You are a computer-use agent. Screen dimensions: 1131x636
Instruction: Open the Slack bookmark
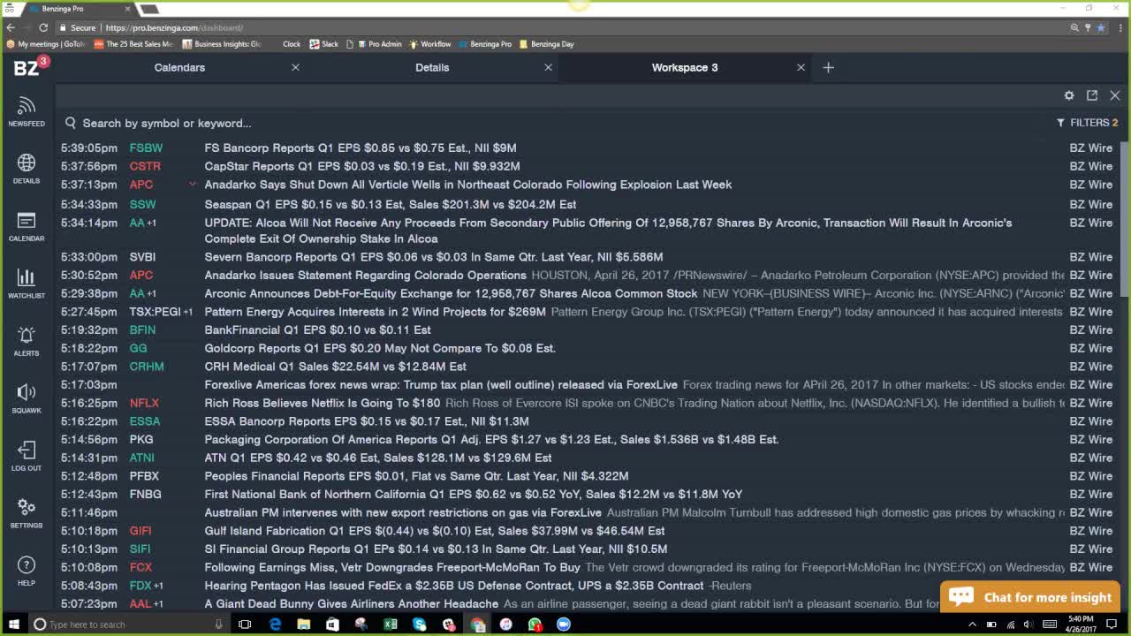click(x=324, y=44)
